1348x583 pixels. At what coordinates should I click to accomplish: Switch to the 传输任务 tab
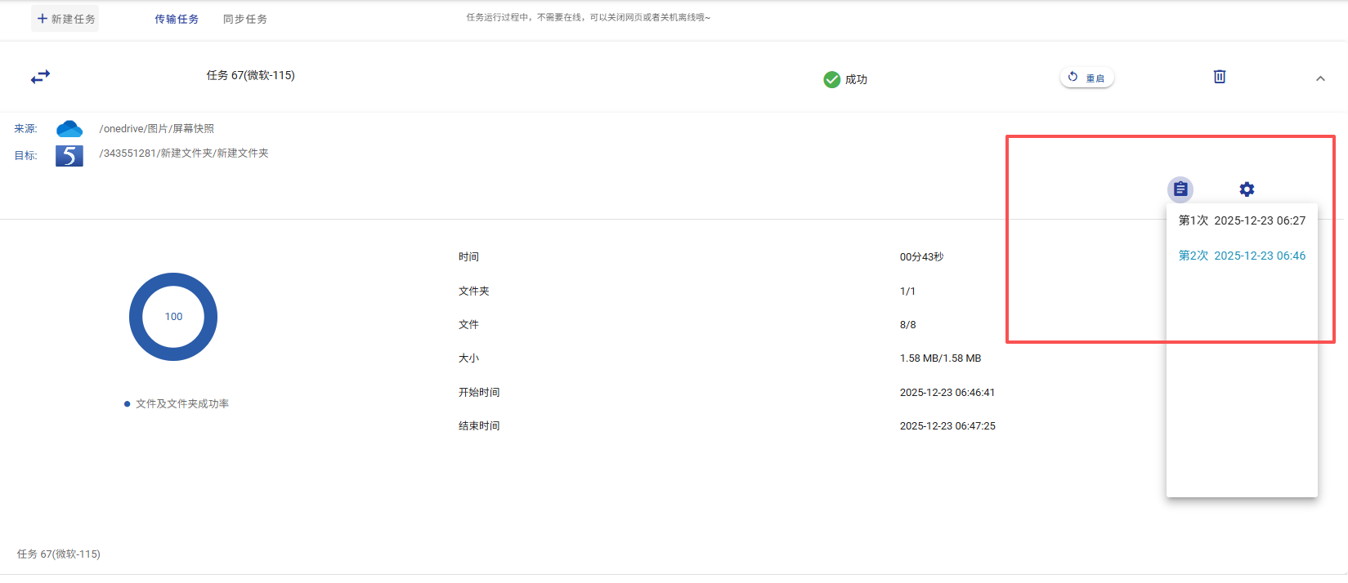177,19
